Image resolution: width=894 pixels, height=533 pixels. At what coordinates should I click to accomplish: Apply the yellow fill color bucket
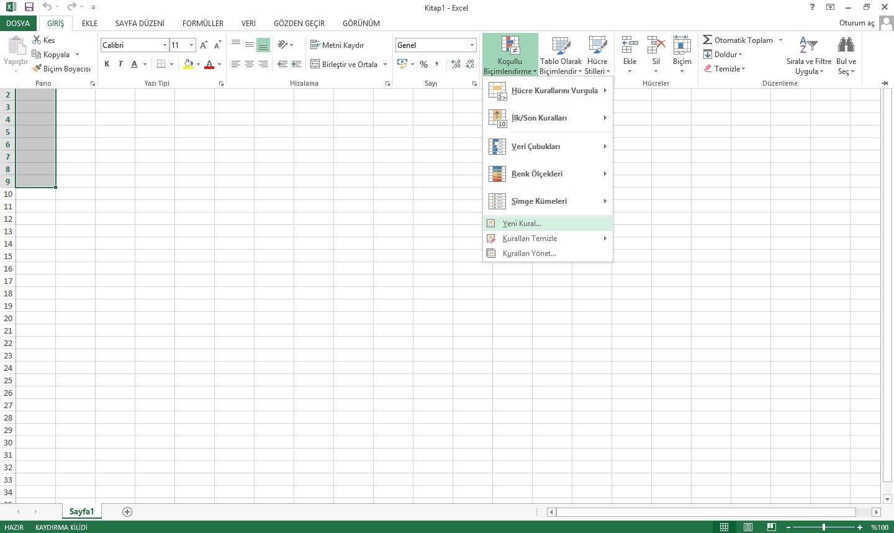coord(189,64)
